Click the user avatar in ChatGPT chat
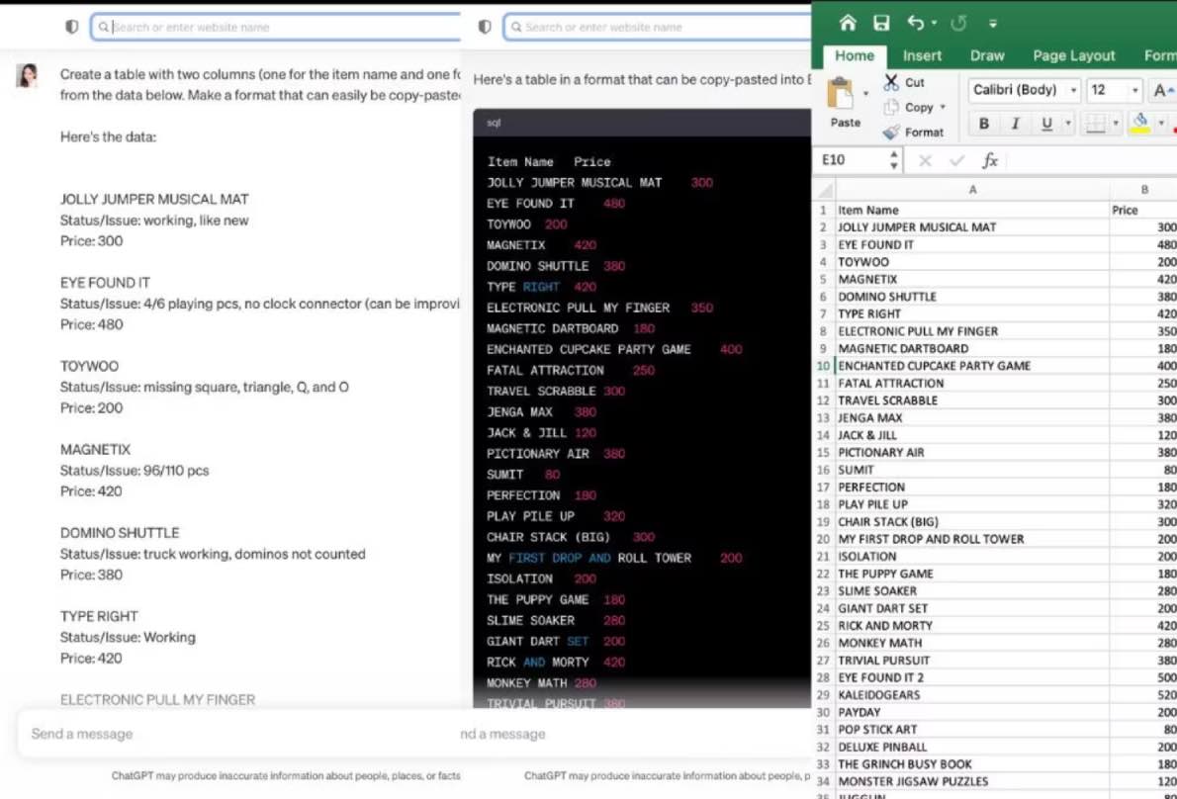This screenshot has width=1177, height=799. click(27, 75)
